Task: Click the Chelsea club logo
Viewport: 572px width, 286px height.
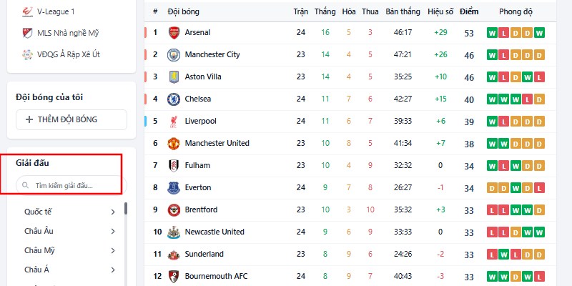Action: [x=174, y=99]
